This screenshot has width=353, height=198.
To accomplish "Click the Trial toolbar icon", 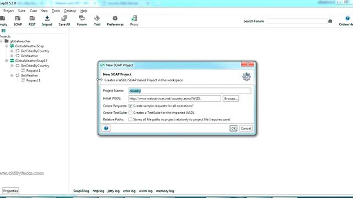I will (x=97, y=18).
